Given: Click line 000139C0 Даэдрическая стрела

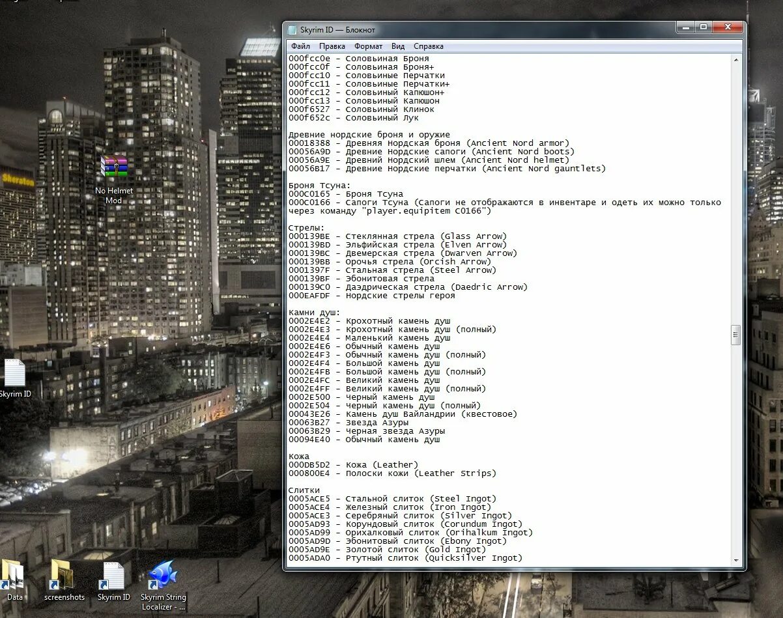Looking at the screenshot, I should click(x=408, y=287).
